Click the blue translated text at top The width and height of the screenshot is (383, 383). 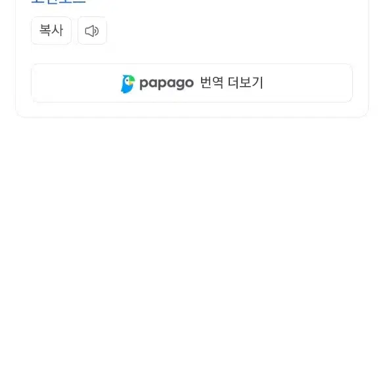pyautogui.click(x=58, y=2)
